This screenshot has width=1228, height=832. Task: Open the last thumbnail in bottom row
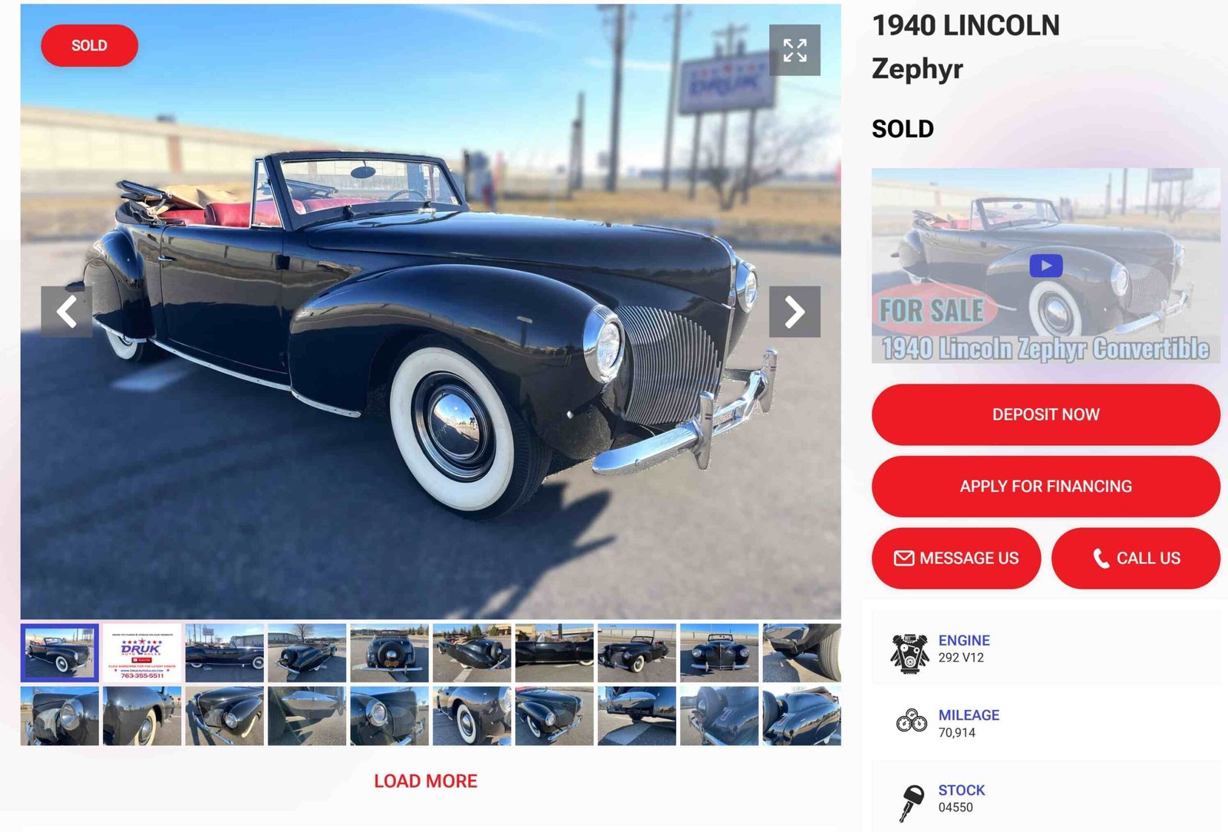801,716
